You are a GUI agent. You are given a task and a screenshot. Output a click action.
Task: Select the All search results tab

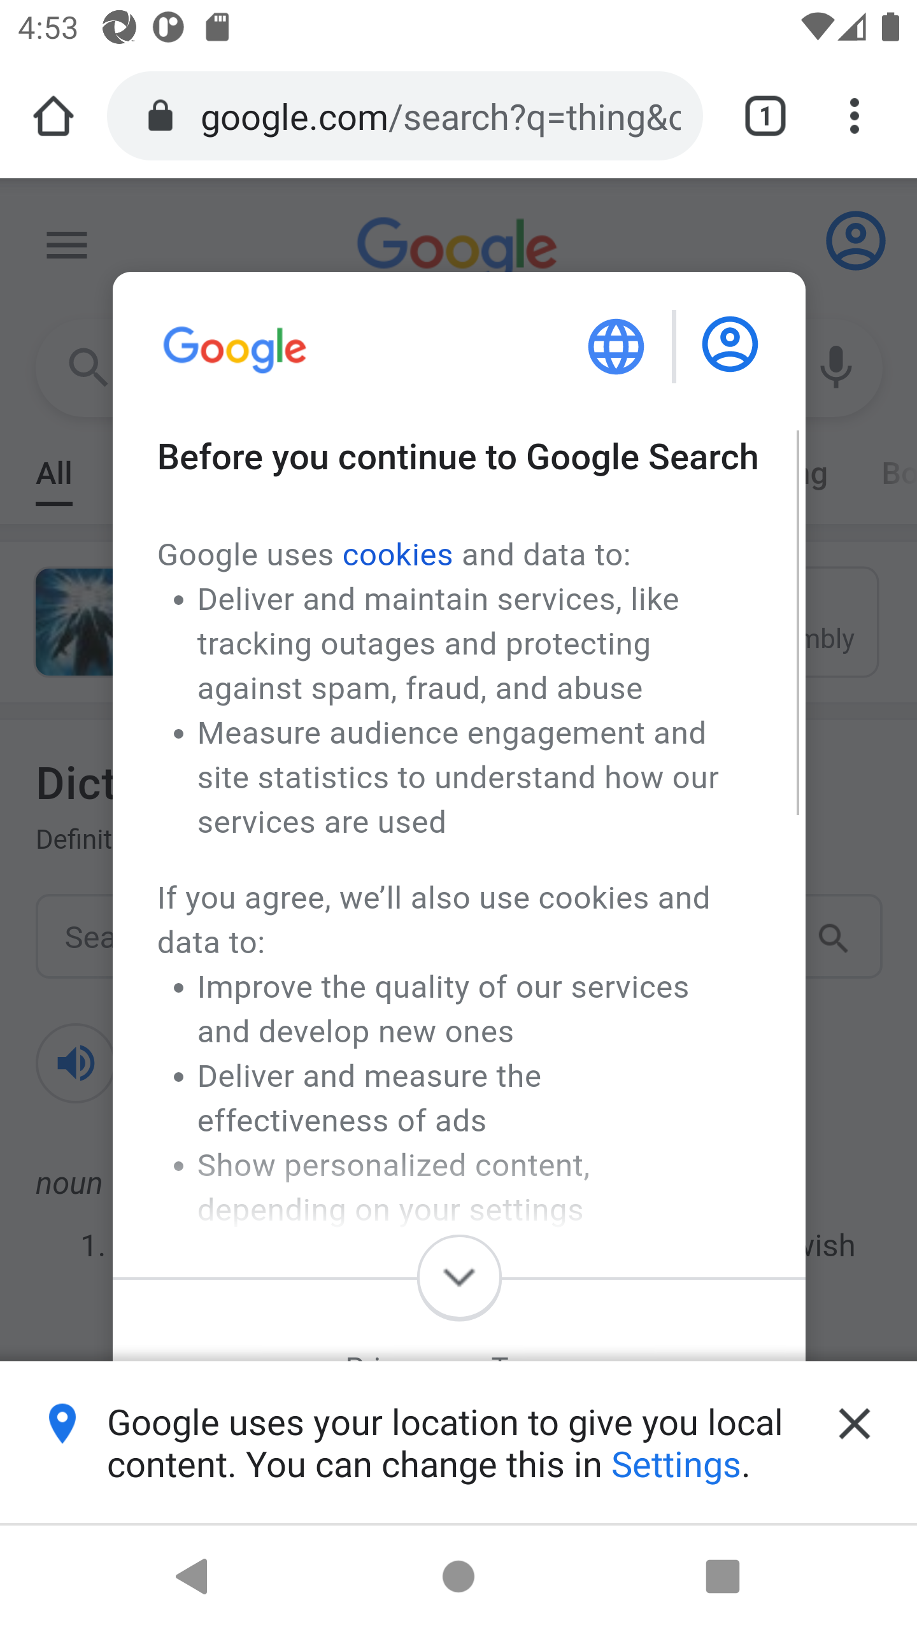tap(54, 474)
